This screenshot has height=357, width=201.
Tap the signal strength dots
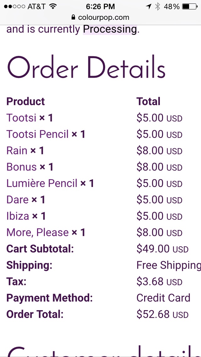(x=14, y=7)
